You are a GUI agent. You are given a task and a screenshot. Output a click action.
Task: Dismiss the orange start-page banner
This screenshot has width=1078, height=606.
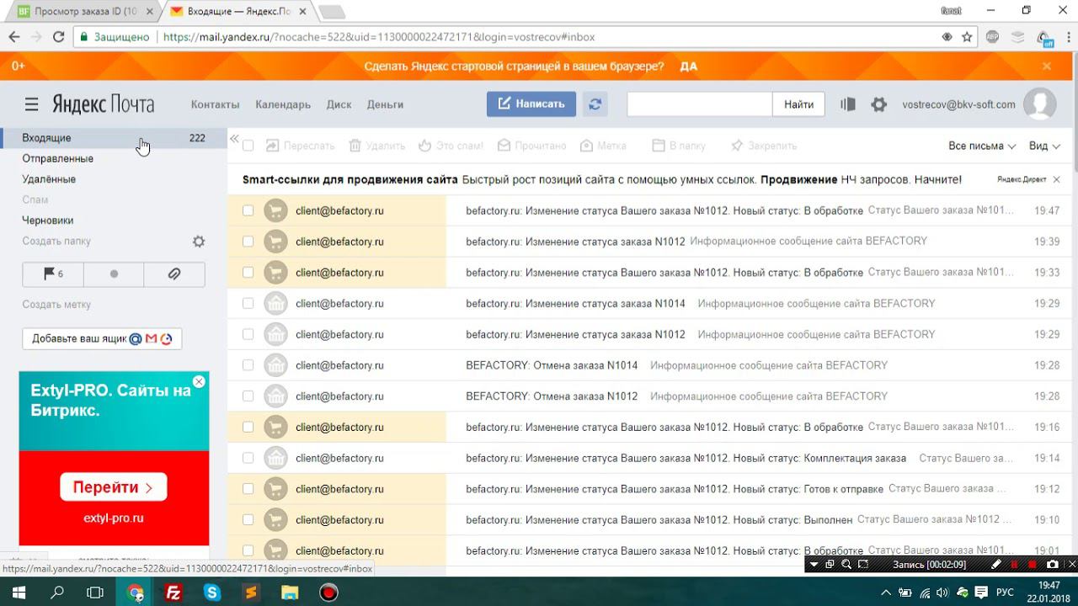1047,66
